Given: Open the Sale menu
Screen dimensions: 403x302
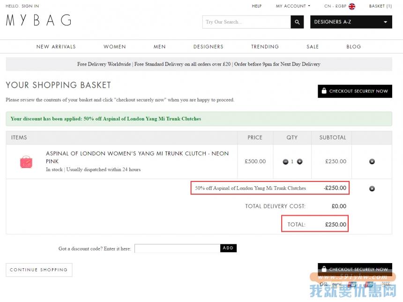Looking at the screenshot, I should (313, 46).
